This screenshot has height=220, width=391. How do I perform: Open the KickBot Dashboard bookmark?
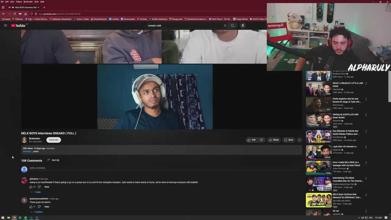158,19
